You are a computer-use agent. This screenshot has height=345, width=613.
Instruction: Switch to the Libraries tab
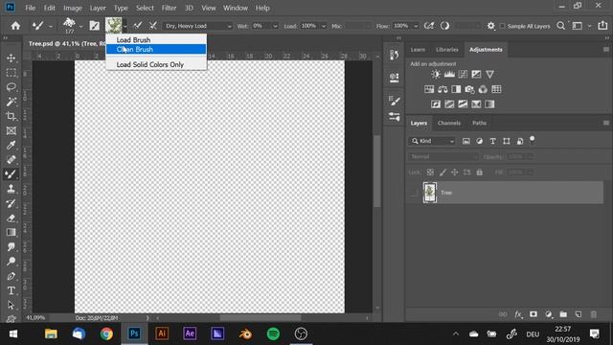pyautogui.click(x=447, y=50)
